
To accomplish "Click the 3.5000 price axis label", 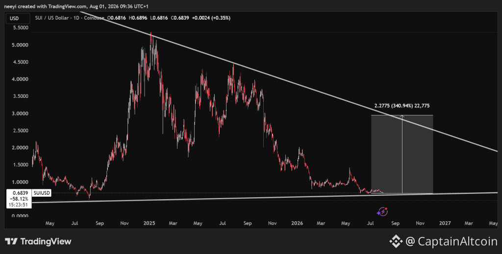I will pos(20,96).
